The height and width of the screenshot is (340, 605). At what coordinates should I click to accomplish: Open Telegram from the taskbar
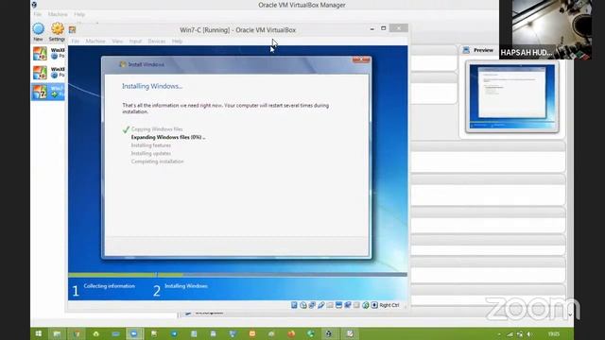(174, 333)
